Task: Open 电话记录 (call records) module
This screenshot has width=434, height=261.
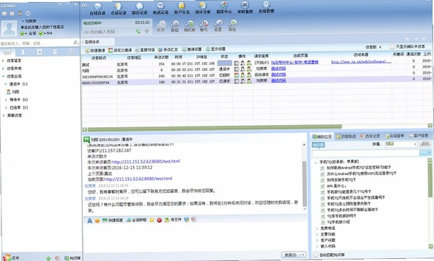Action: click(x=161, y=9)
